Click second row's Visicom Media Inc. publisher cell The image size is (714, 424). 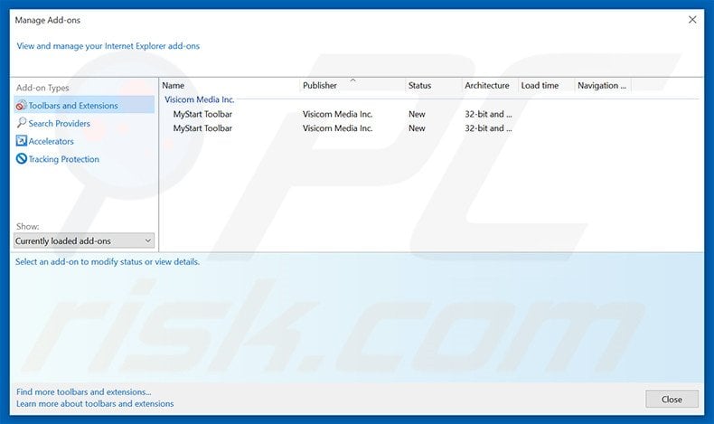pyautogui.click(x=337, y=128)
